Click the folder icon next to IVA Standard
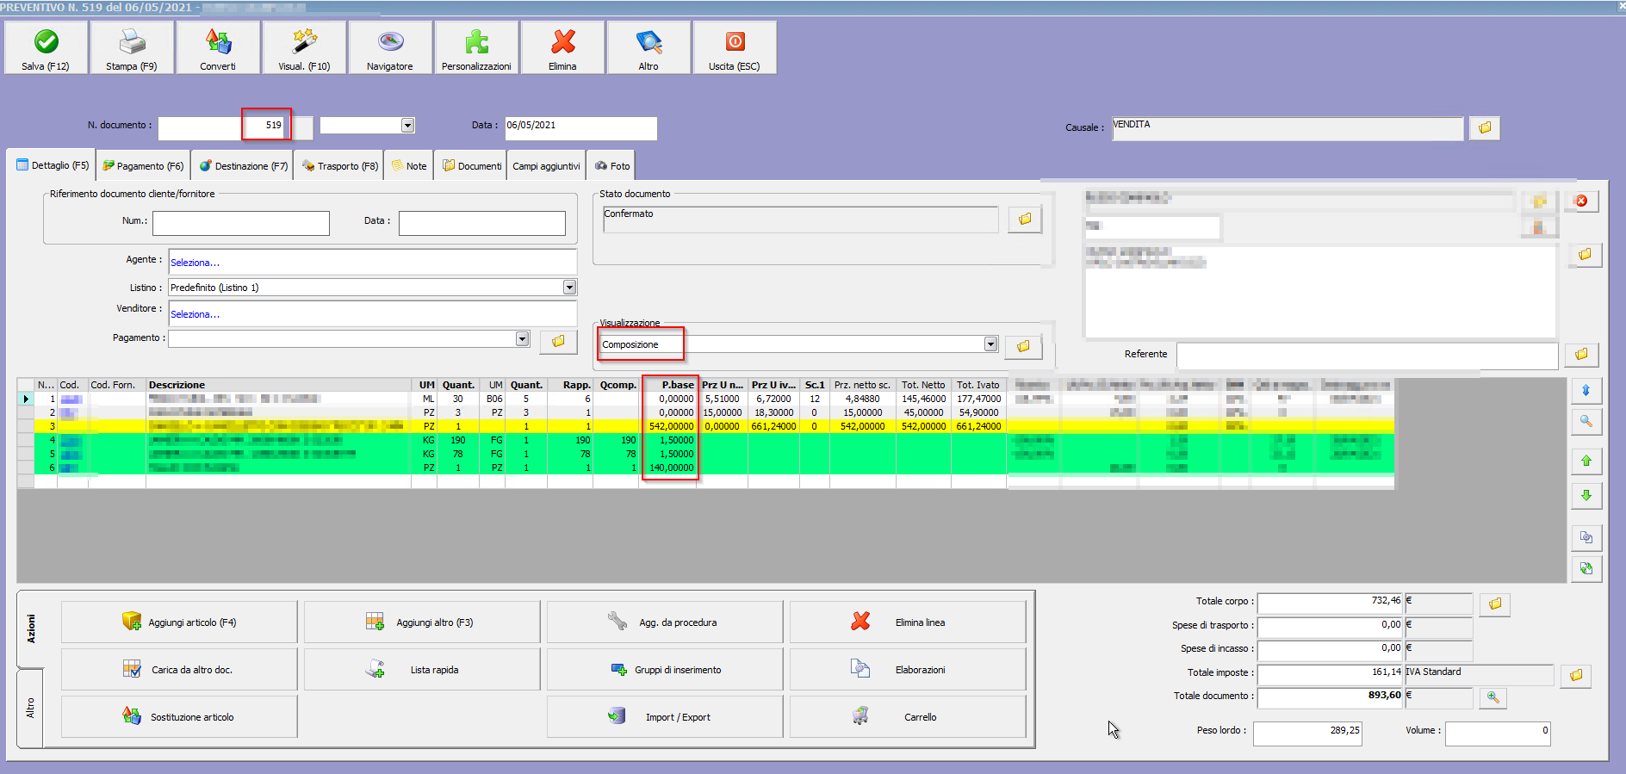This screenshot has height=774, width=1626. click(x=1575, y=676)
